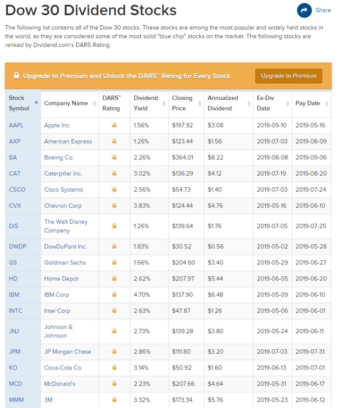Open the GS stock symbol link

(x=13, y=262)
